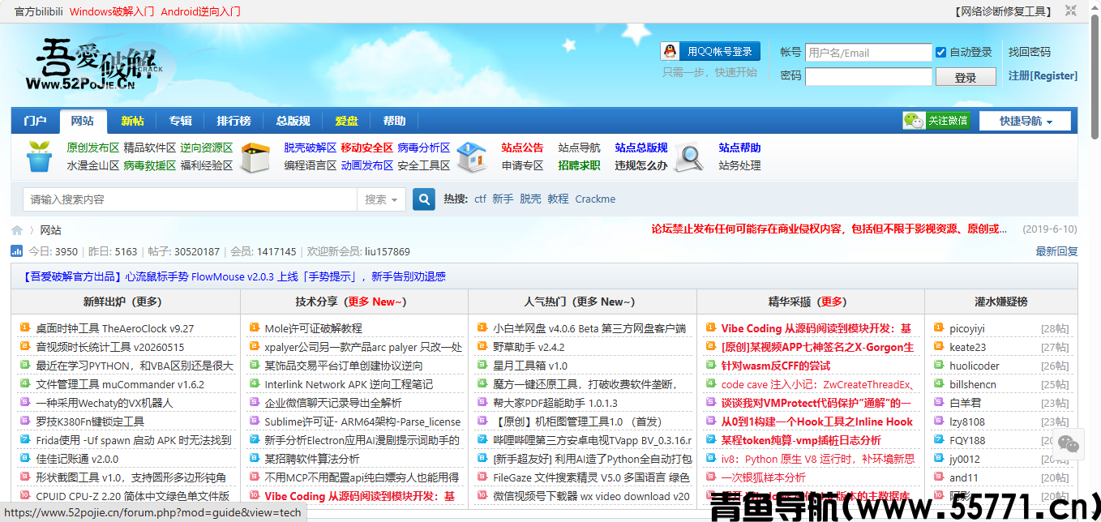Screen dimensions: 1101x522
Task: Open the 原创发布区 forum link
Action: pyautogui.click(x=93, y=148)
